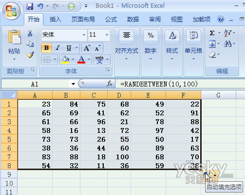Click the AutoSum sigma icon
This screenshot has width=245, height=195.
tap(212, 33)
